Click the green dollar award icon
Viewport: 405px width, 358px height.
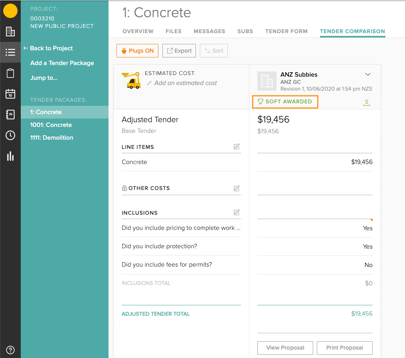[367, 103]
